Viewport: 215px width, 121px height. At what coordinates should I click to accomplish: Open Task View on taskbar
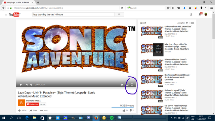(19, 118)
